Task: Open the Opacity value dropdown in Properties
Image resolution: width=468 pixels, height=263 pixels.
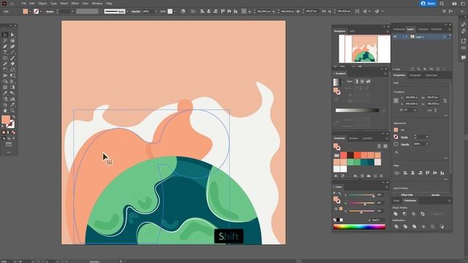Action: point(427,144)
